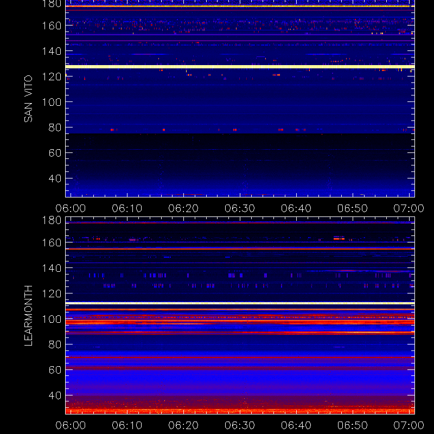
Task: Select the 40 label on Learmonth axis
Action: click(55, 395)
